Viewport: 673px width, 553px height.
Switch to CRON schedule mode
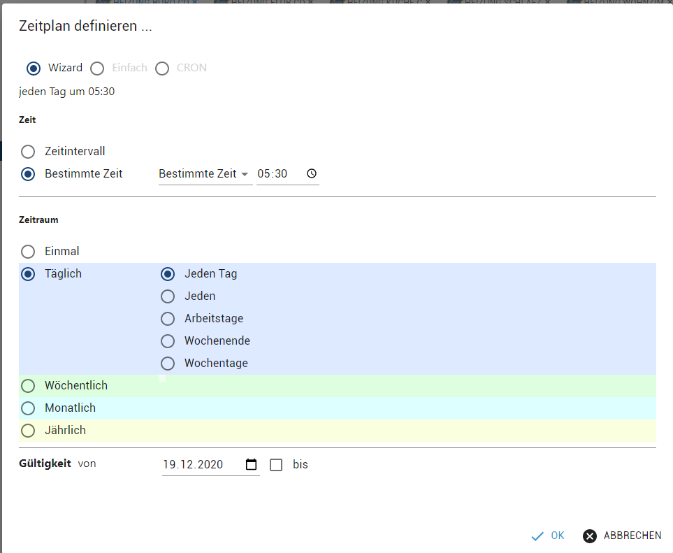(162, 69)
